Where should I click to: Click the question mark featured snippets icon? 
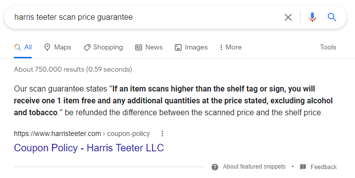(214, 167)
